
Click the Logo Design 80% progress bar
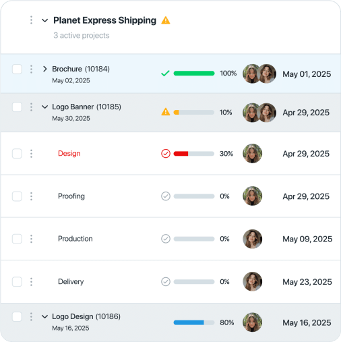[194, 322]
